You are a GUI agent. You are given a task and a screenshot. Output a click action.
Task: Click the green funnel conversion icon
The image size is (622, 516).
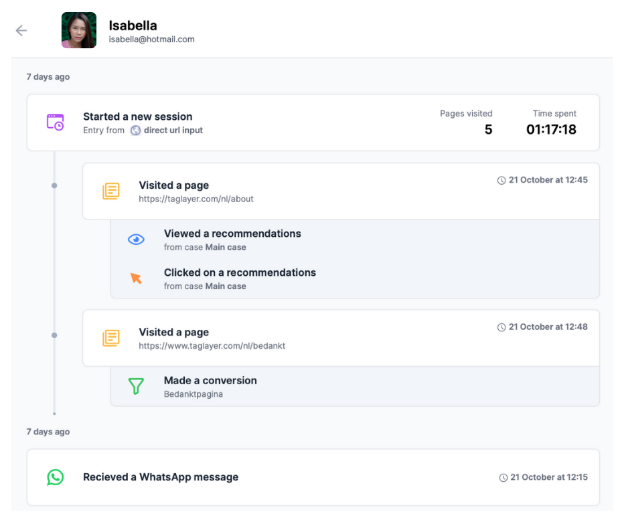pyautogui.click(x=136, y=386)
